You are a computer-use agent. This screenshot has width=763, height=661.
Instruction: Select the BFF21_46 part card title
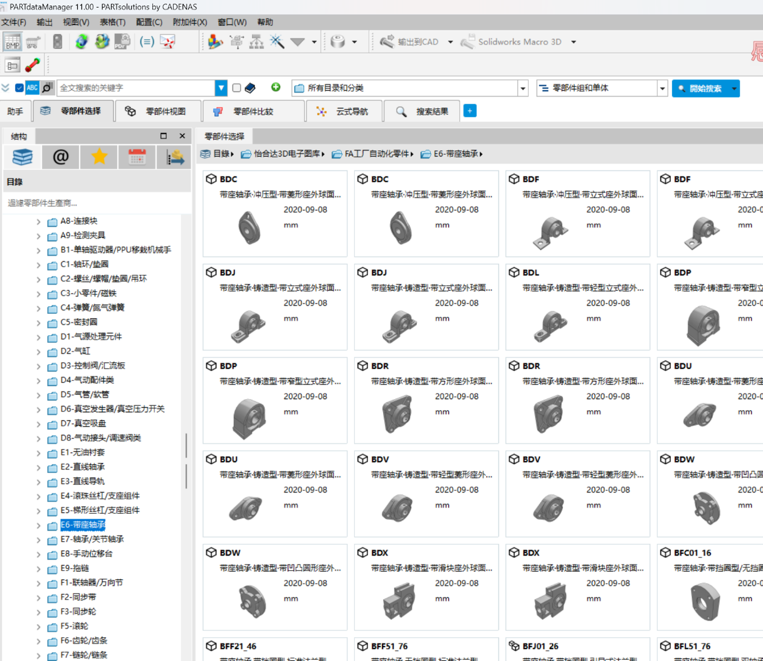238,646
